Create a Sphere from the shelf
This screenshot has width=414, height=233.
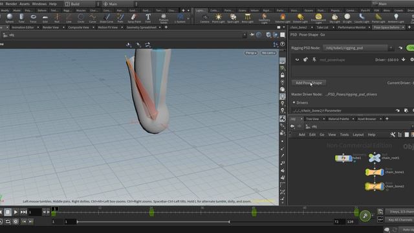point(10,18)
